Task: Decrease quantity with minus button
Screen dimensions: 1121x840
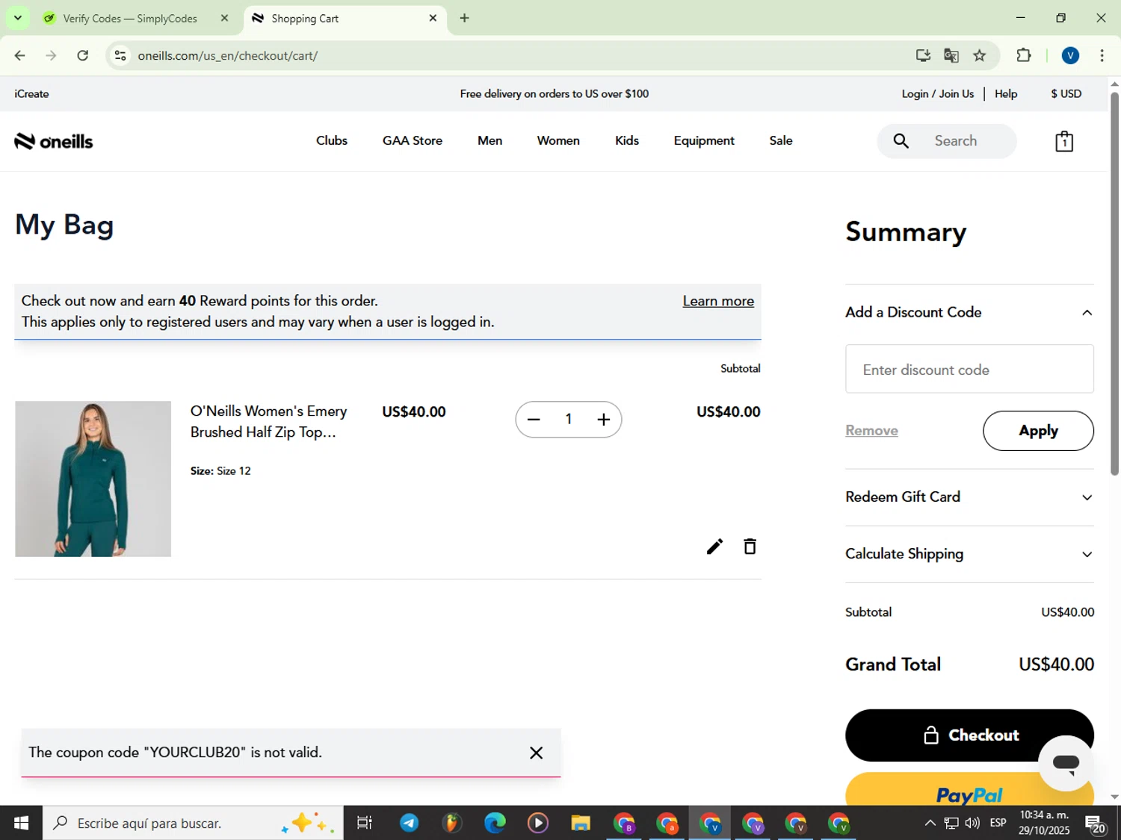Action: click(533, 420)
